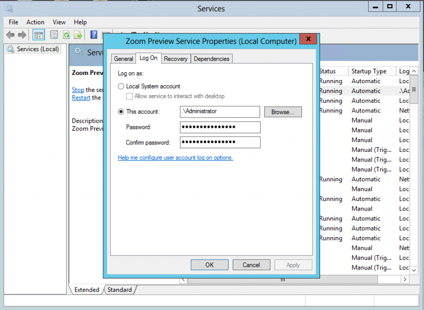
Task: Focus the Password field
Action: pos(220,127)
